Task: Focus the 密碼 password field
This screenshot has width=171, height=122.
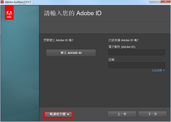Action: point(137,65)
